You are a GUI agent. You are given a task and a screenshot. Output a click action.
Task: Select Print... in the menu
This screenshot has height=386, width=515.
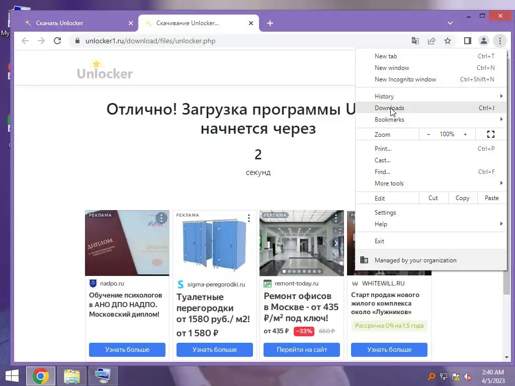(x=431, y=148)
